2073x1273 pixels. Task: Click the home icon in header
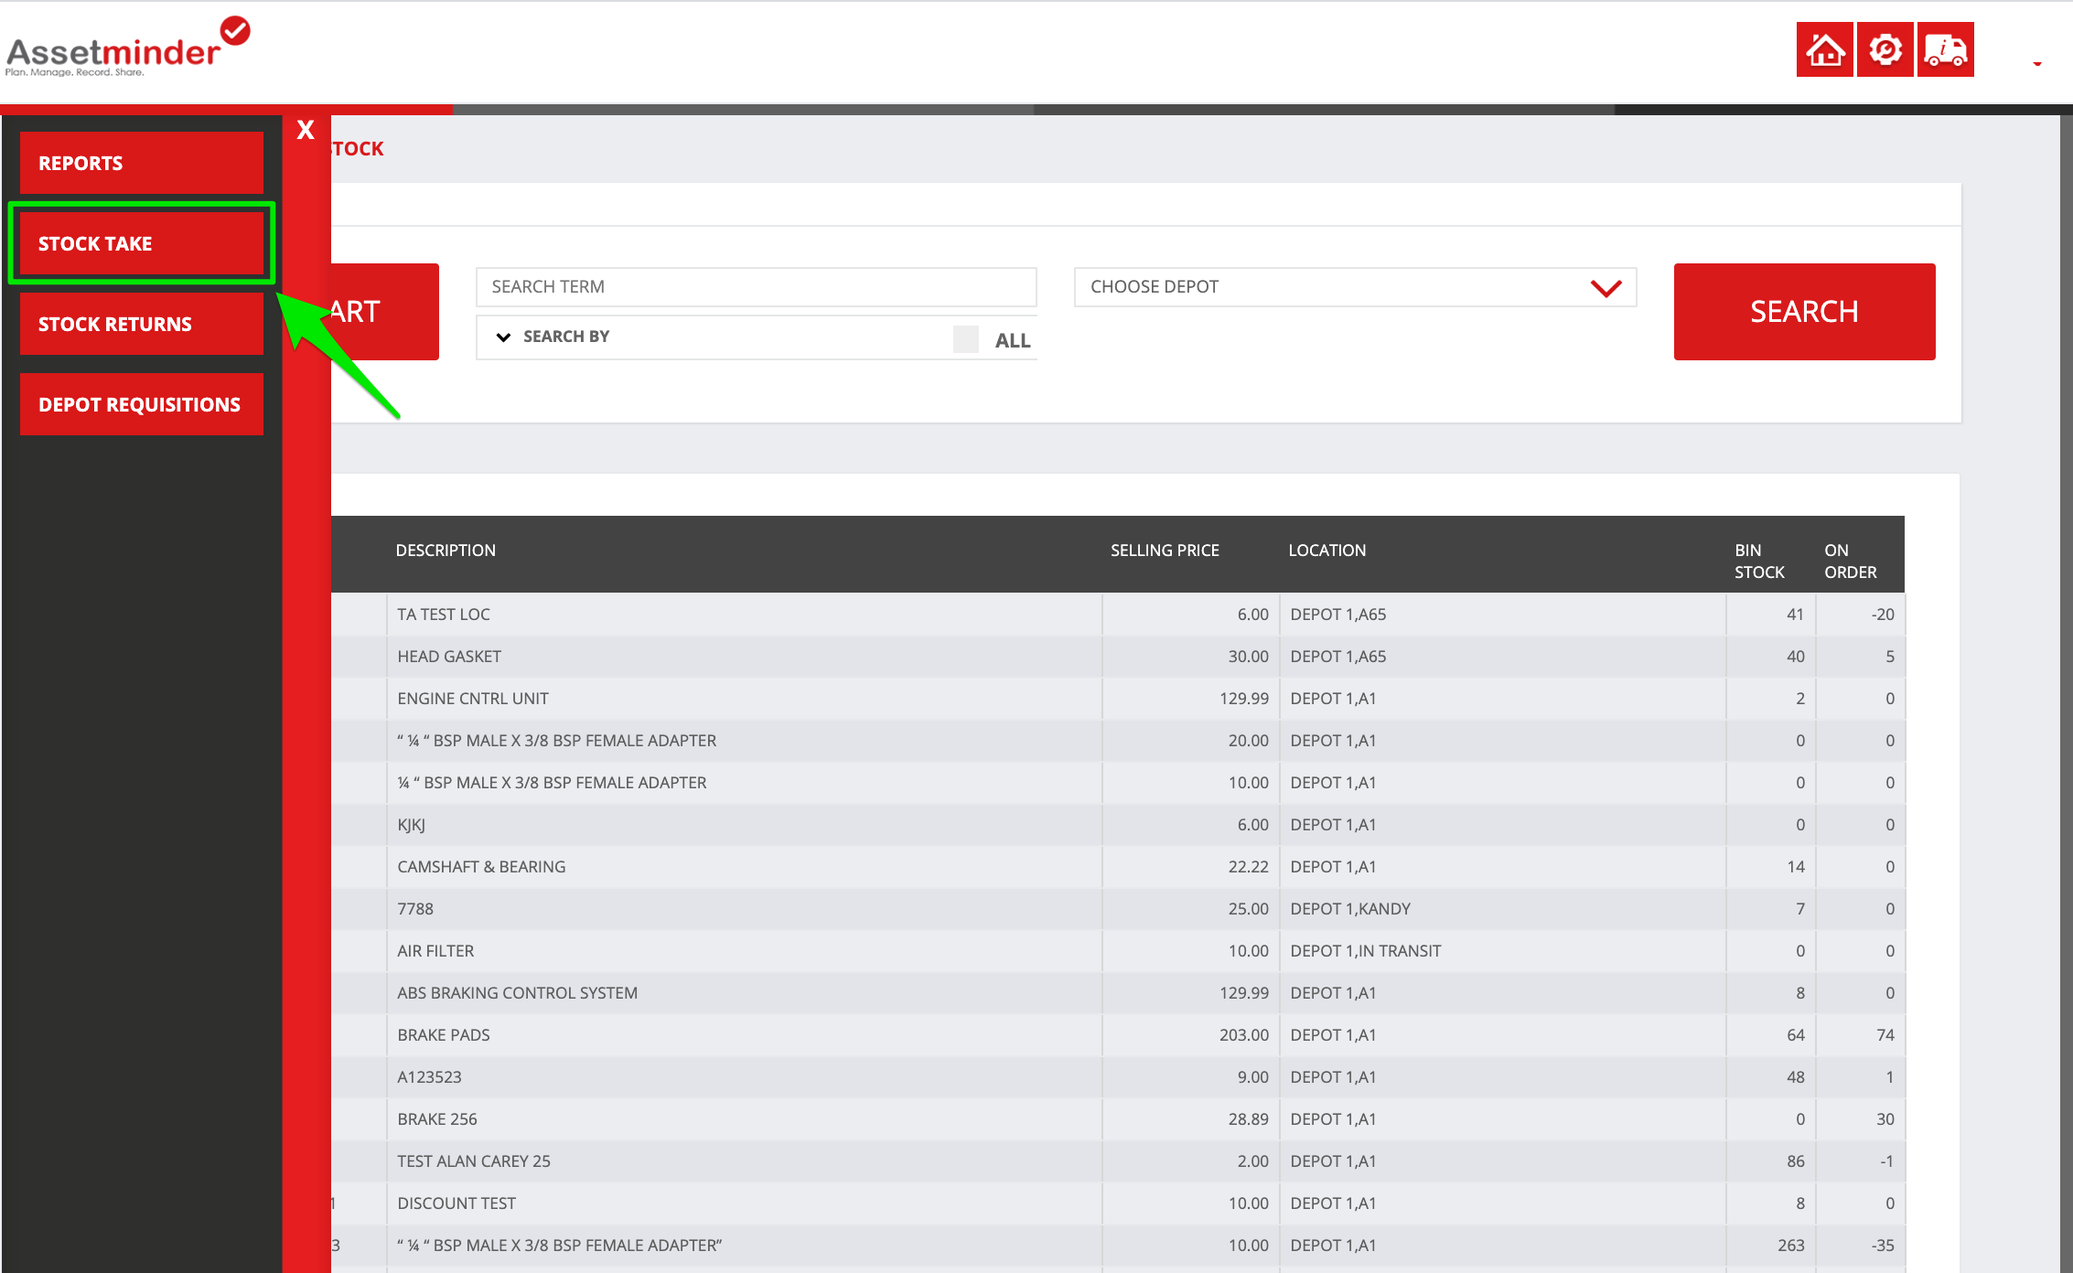pyautogui.click(x=1824, y=49)
